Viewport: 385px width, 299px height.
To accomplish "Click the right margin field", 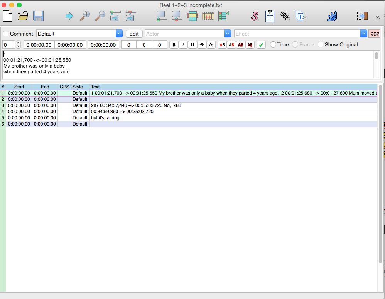I will (144, 45).
